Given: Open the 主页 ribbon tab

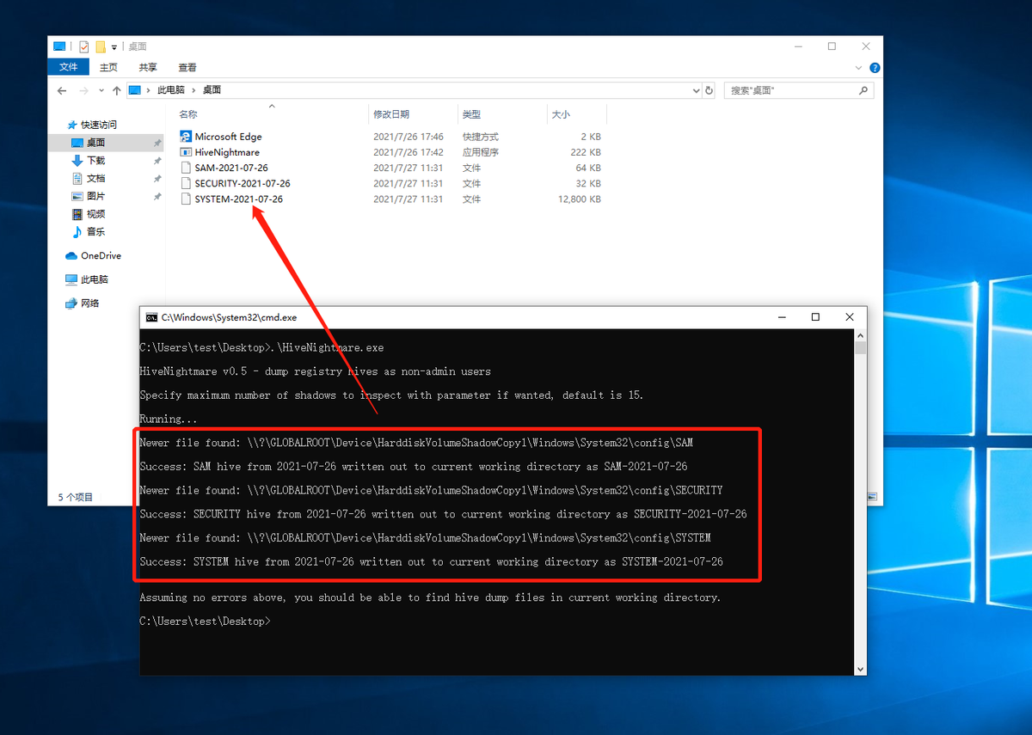Looking at the screenshot, I should pos(108,67).
